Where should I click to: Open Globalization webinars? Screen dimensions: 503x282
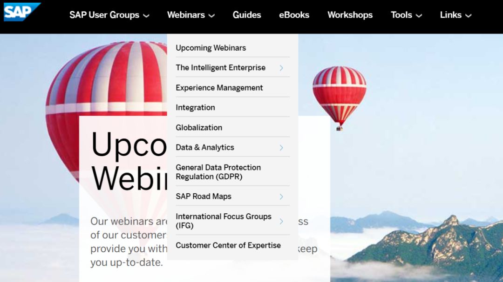(198, 128)
